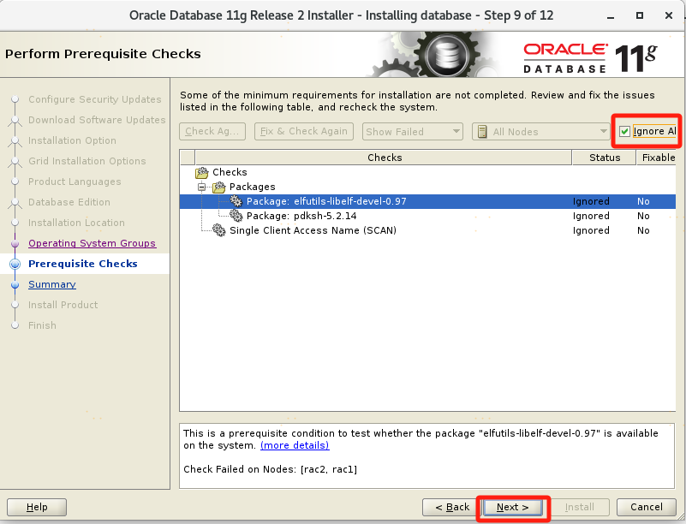Collapse the Packages tree node

[203, 187]
